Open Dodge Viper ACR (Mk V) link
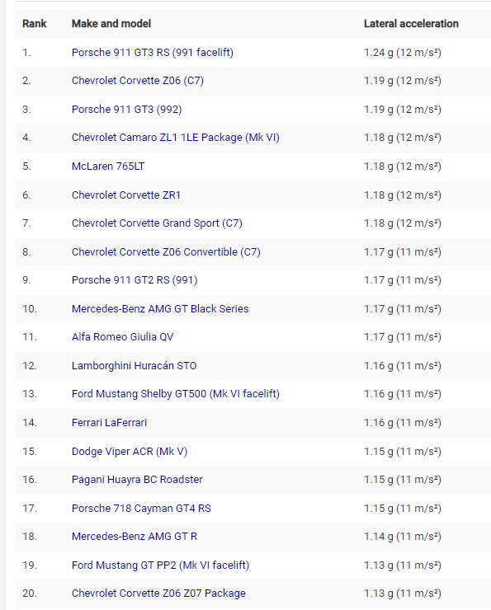 coord(130,451)
